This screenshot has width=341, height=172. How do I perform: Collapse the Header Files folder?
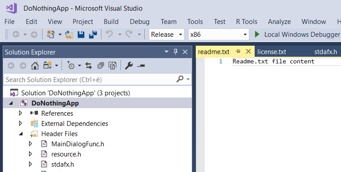pyautogui.click(x=21, y=134)
